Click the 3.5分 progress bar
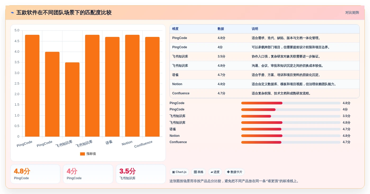The image size is (370, 194). (291, 116)
